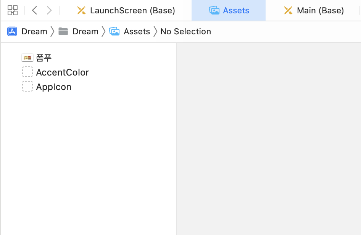Click the AppIcon empty placeholder icon

tap(27, 86)
